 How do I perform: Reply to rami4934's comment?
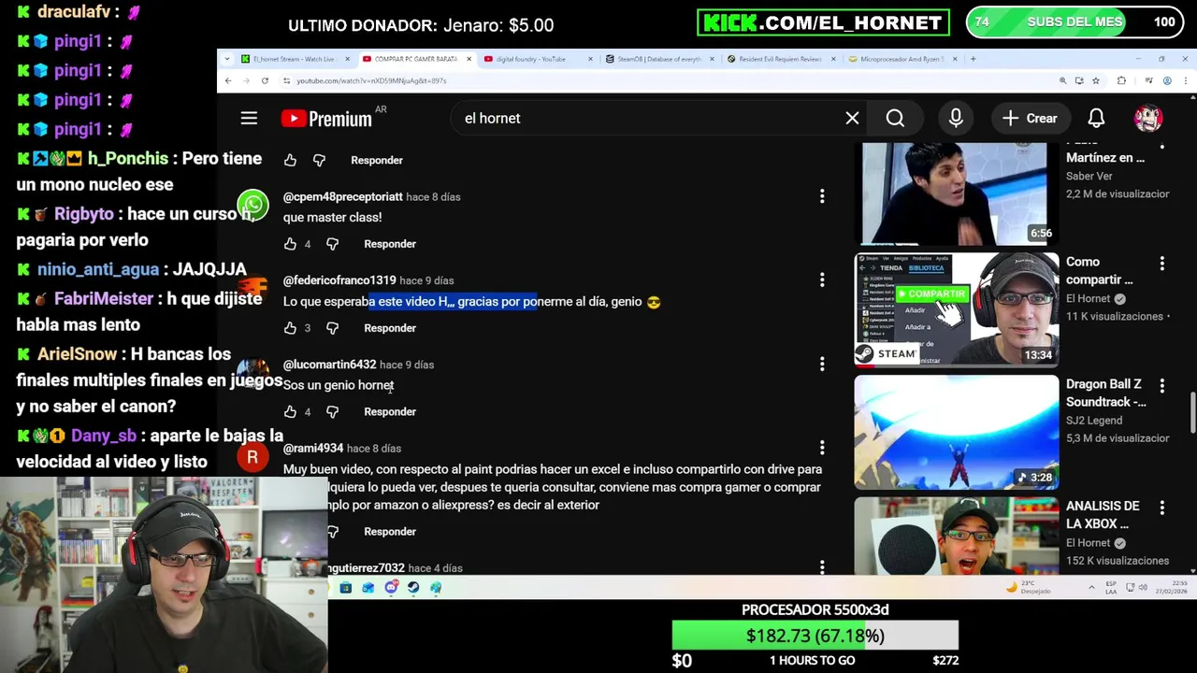[390, 532]
